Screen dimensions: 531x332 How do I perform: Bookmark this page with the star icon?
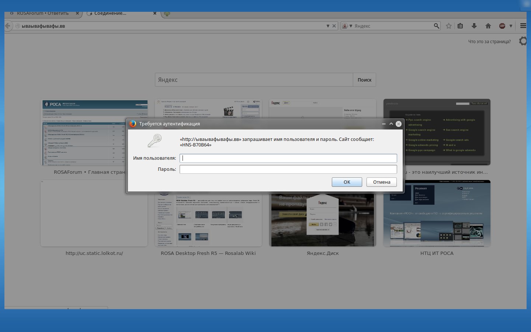click(448, 26)
